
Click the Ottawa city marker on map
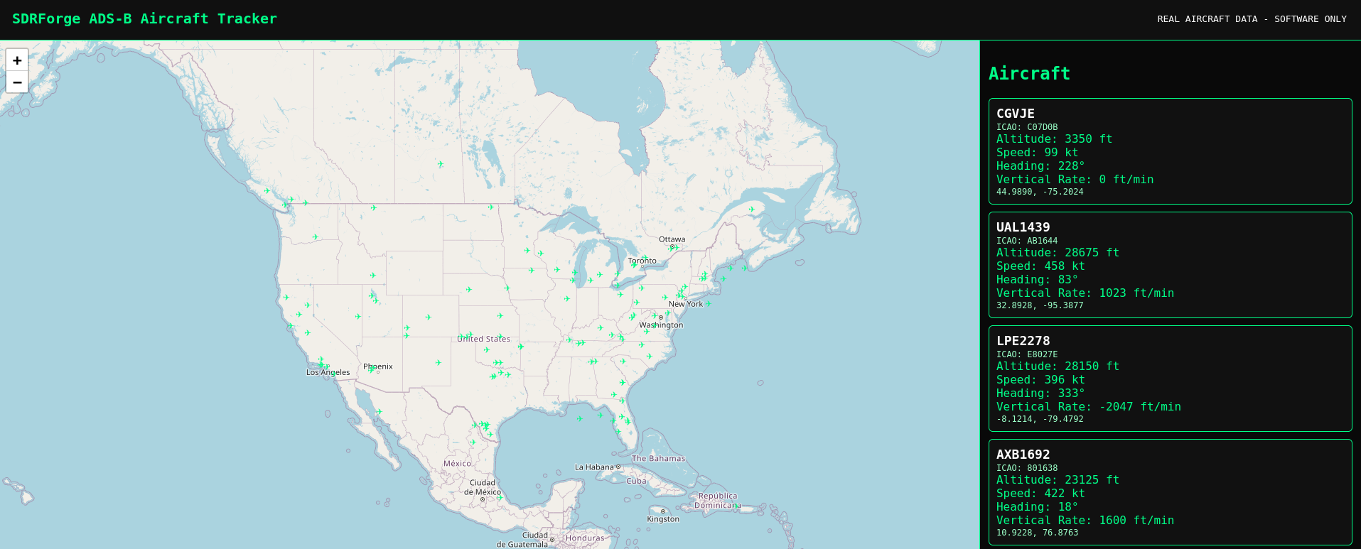672,246
